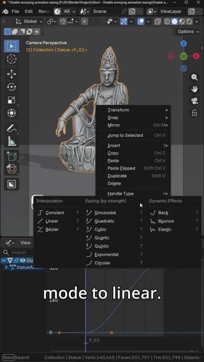The width and height of the screenshot is (204, 362).
Task: Toggle snapping magnet icon
Action: click(63, 21)
